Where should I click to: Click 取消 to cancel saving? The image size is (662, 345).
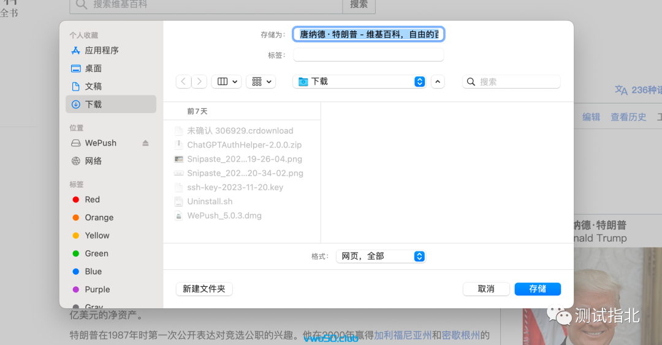[x=486, y=289]
